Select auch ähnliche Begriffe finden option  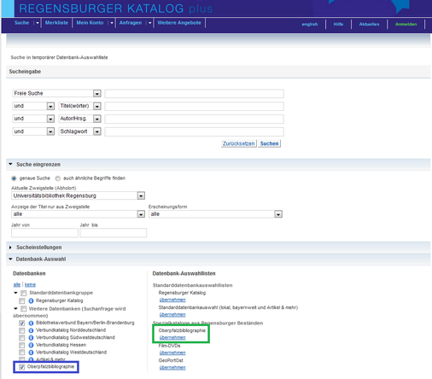click(58, 178)
